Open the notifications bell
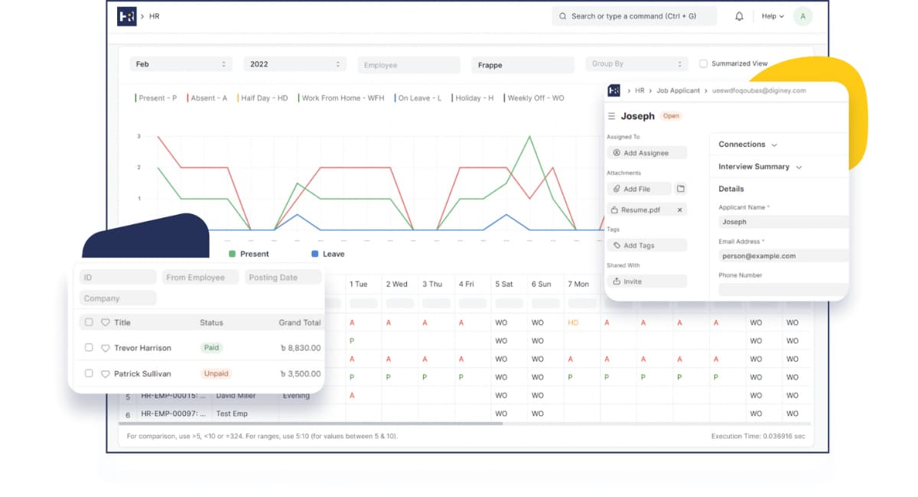This screenshot has height=497, width=918. click(x=739, y=16)
